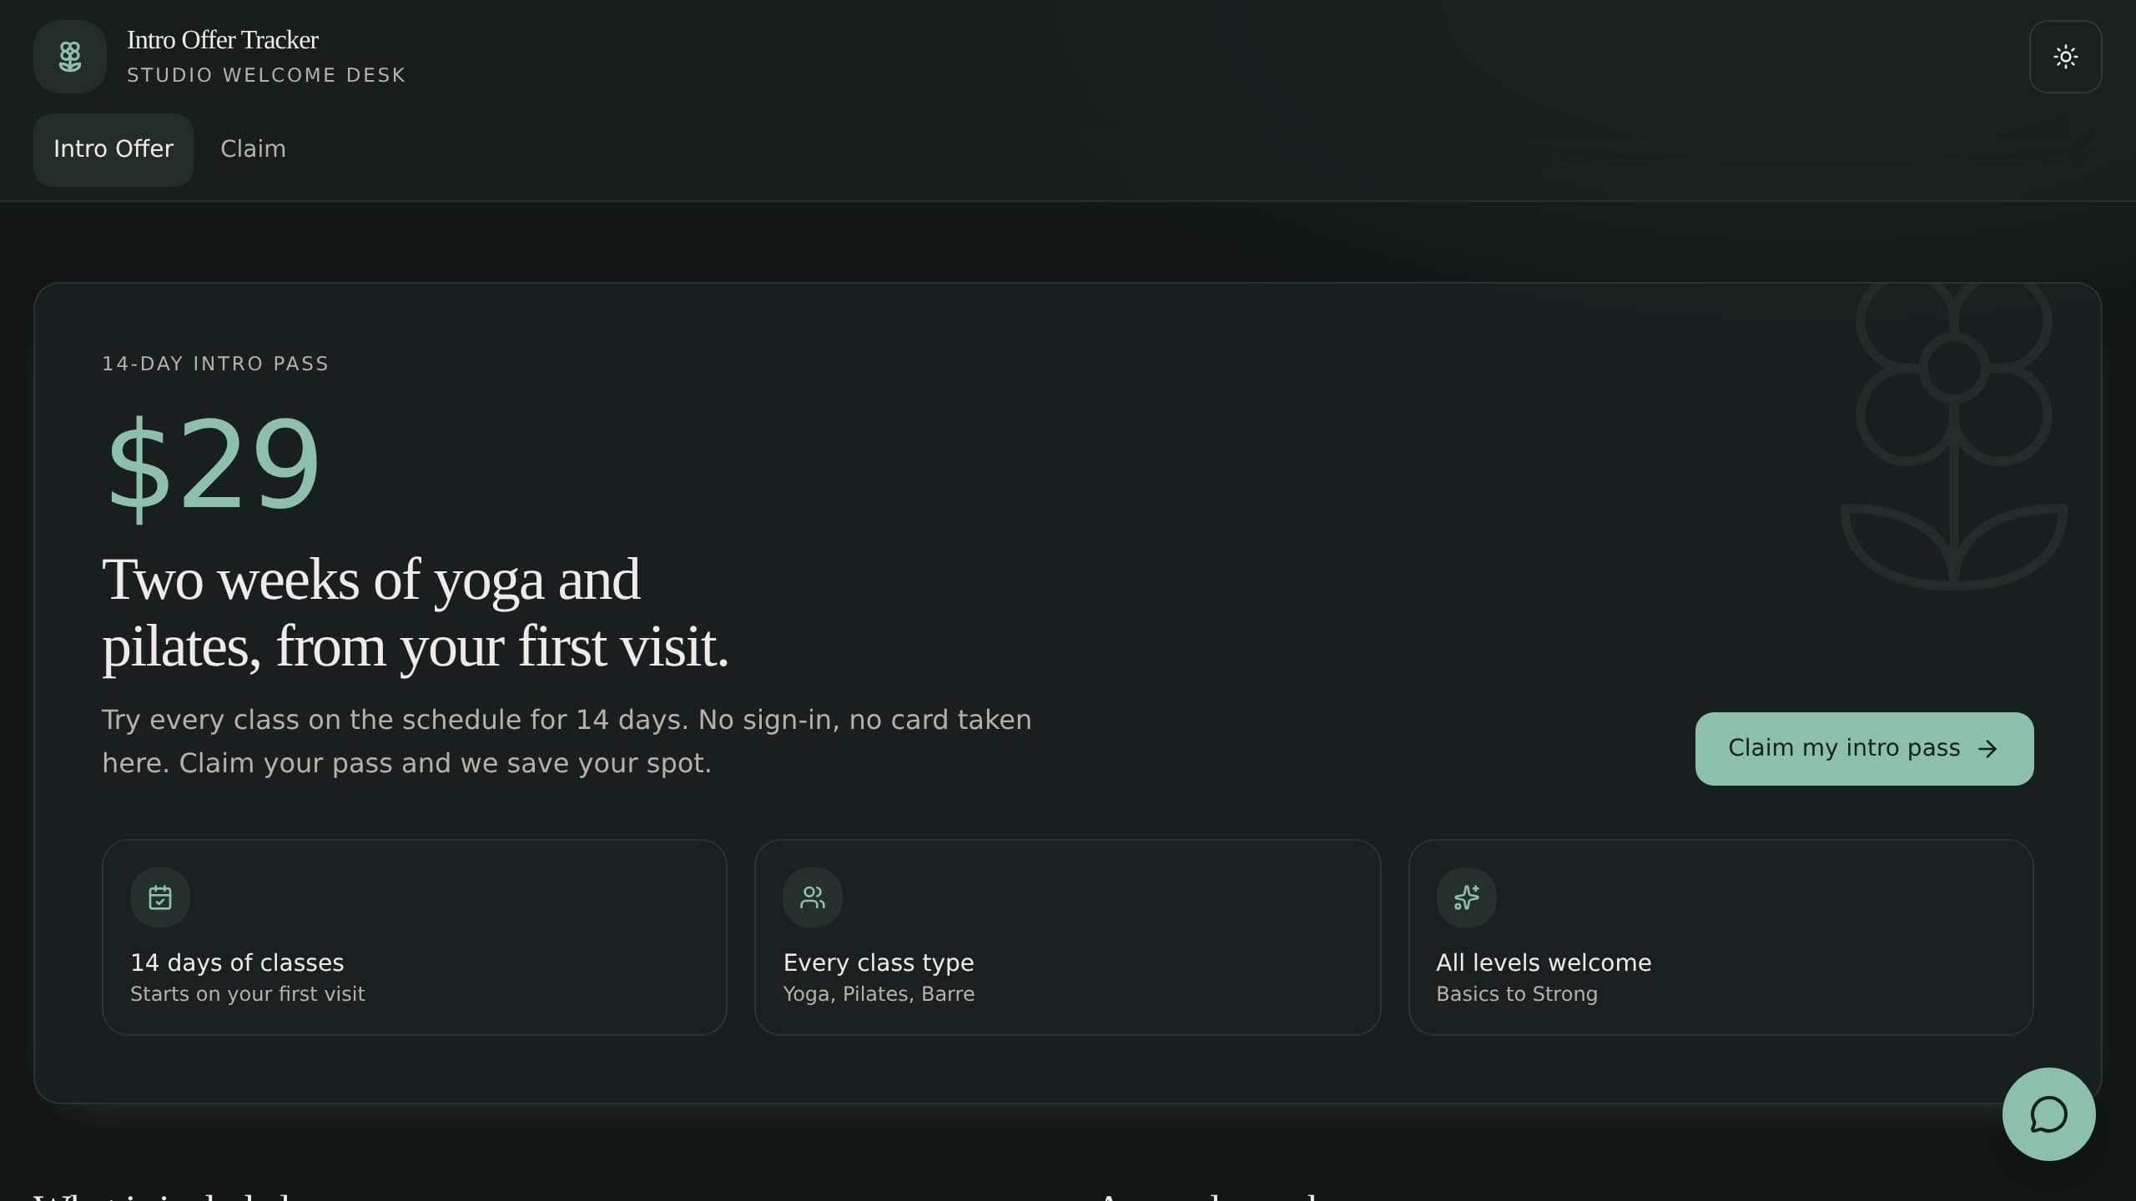
Task: Toggle light theme with sun icon
Action: tap(2065, 57)
